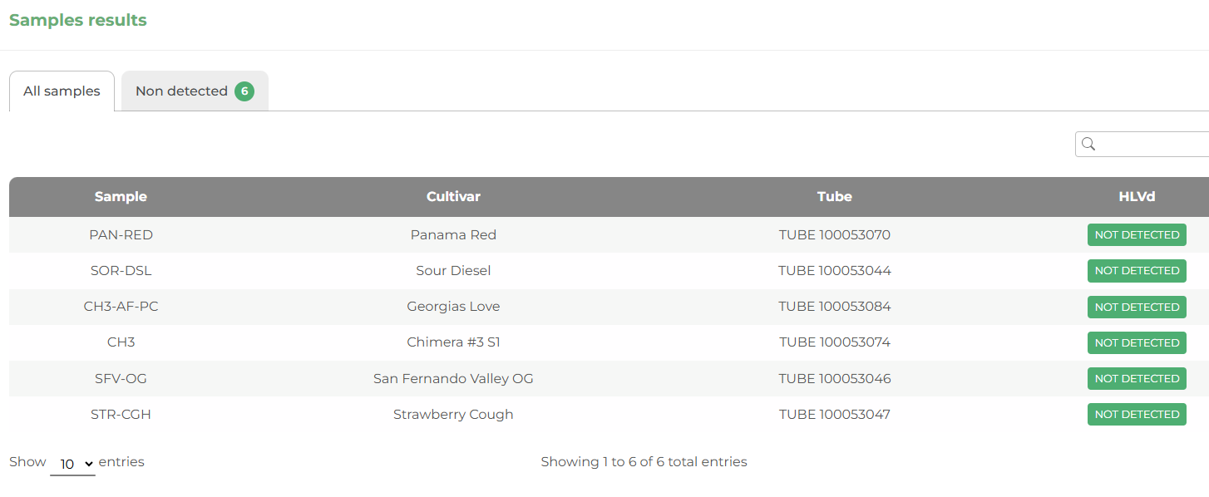Click NOT DETECTED badge for Sour Diesel

(x=1137, y=271)
